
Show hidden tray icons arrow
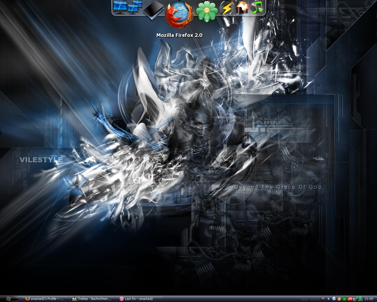pos(328,299)
